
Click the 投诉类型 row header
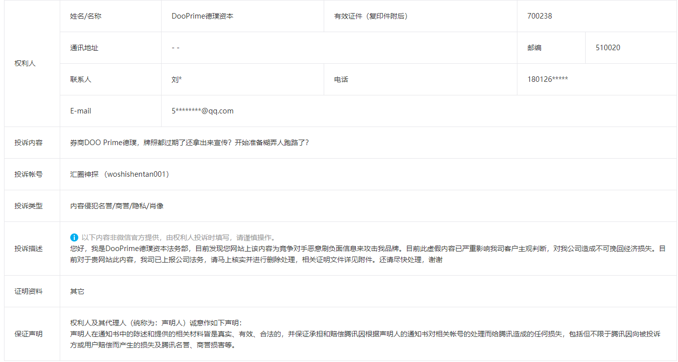(29, 206)
